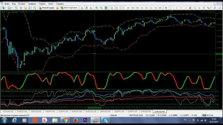Viewport: 223px width, 125px height.
Task: Toggle chart auto scroll icon
Action: tap(112, 8)
